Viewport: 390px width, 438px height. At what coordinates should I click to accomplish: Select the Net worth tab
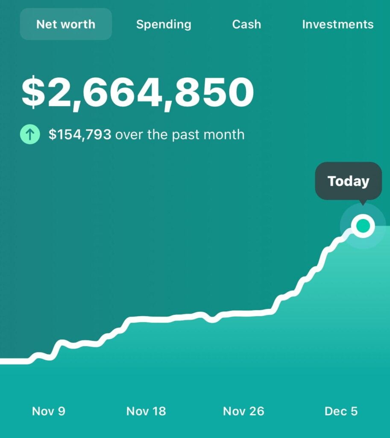coord(66,24)
